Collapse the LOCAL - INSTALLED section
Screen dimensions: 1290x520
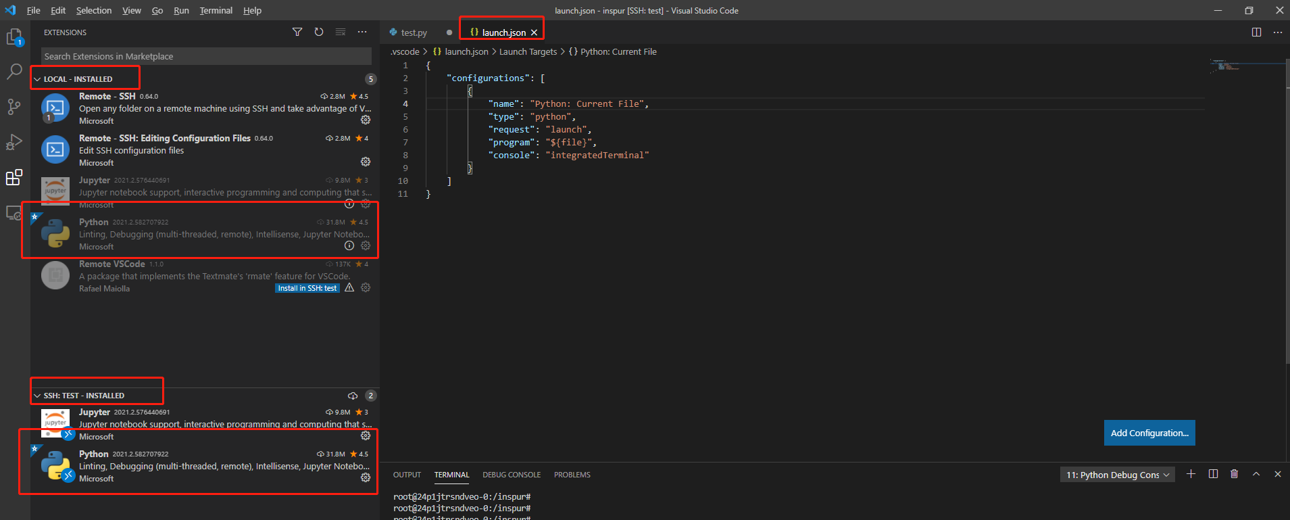coord(38,79)
